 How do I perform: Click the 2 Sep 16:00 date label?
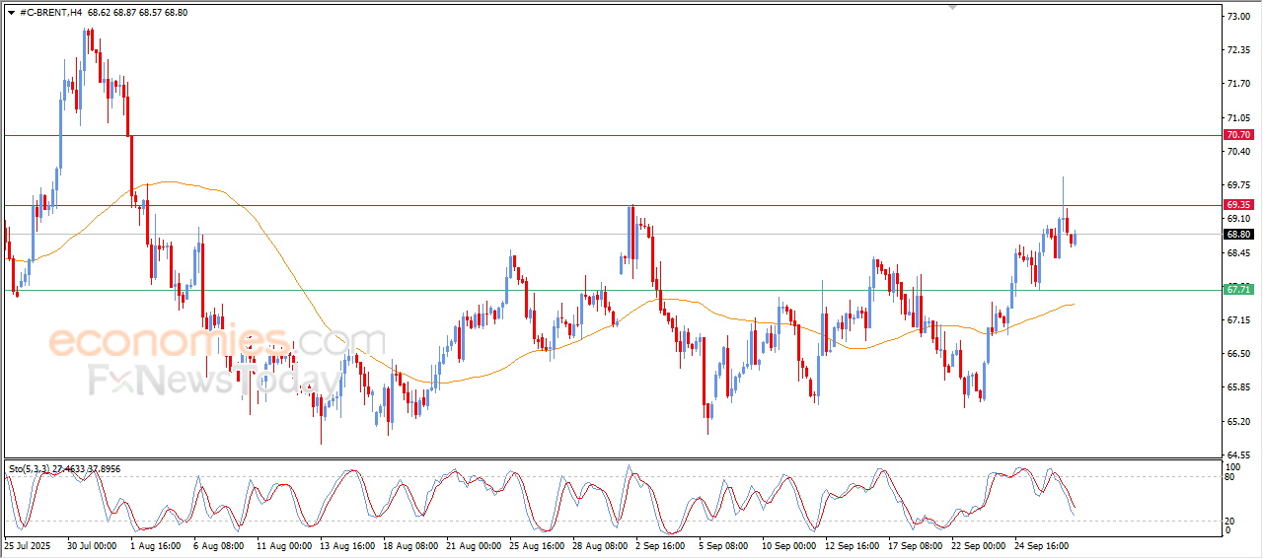(x=659, y=544)
